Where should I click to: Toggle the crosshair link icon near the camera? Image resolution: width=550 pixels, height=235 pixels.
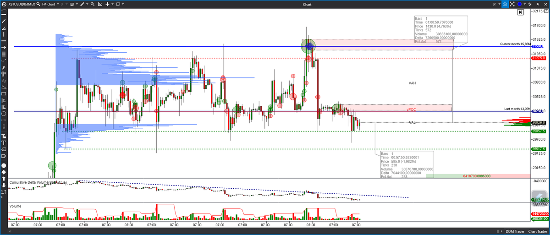[x=495, y=4]
